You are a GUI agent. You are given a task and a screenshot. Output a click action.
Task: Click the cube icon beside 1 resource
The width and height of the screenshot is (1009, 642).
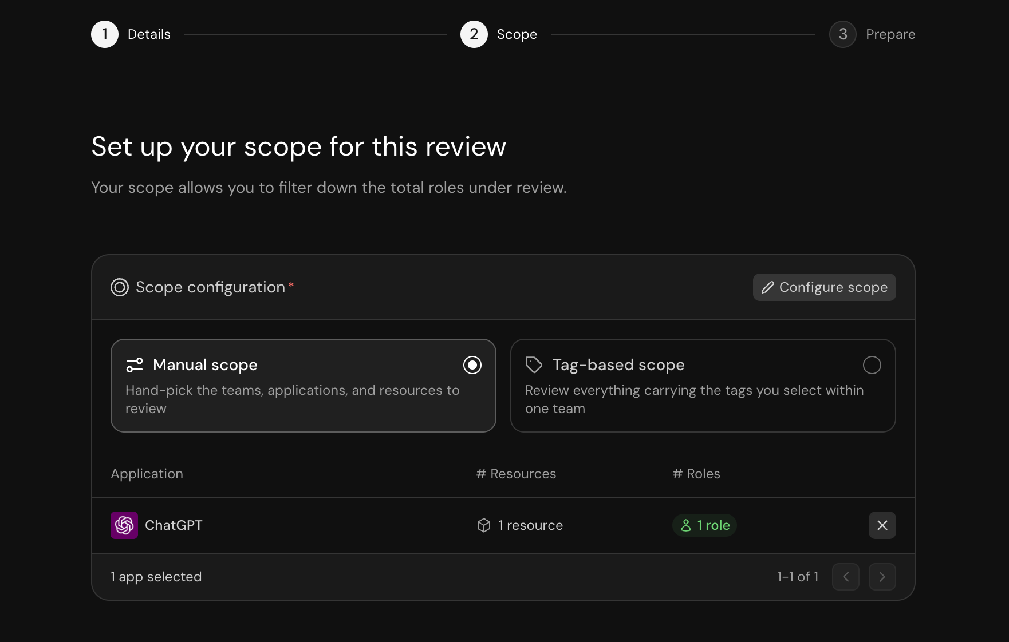click(x=484, y=525)
